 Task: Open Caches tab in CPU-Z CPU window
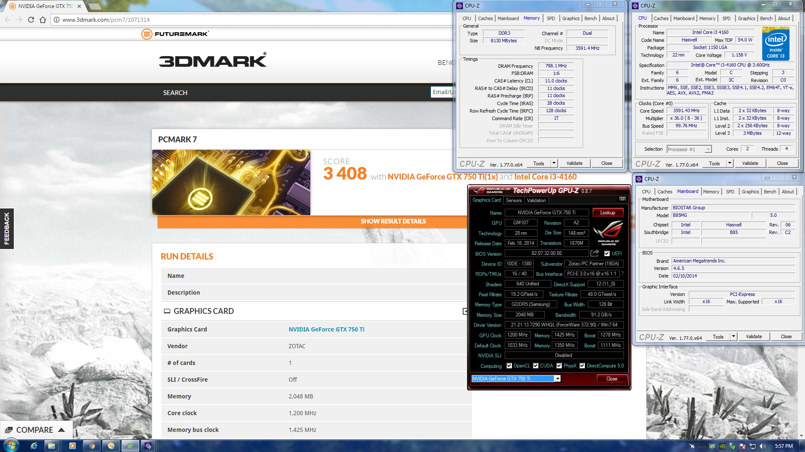(661, 18)
